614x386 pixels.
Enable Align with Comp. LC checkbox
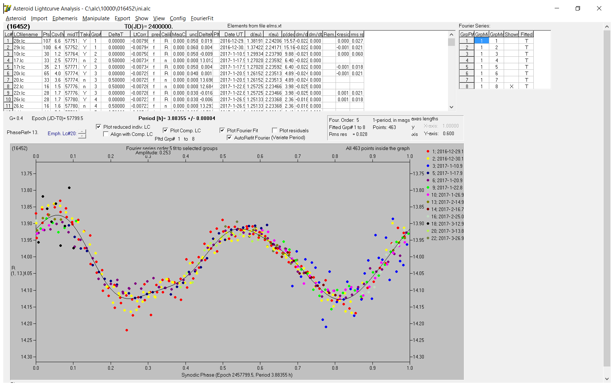106,134
